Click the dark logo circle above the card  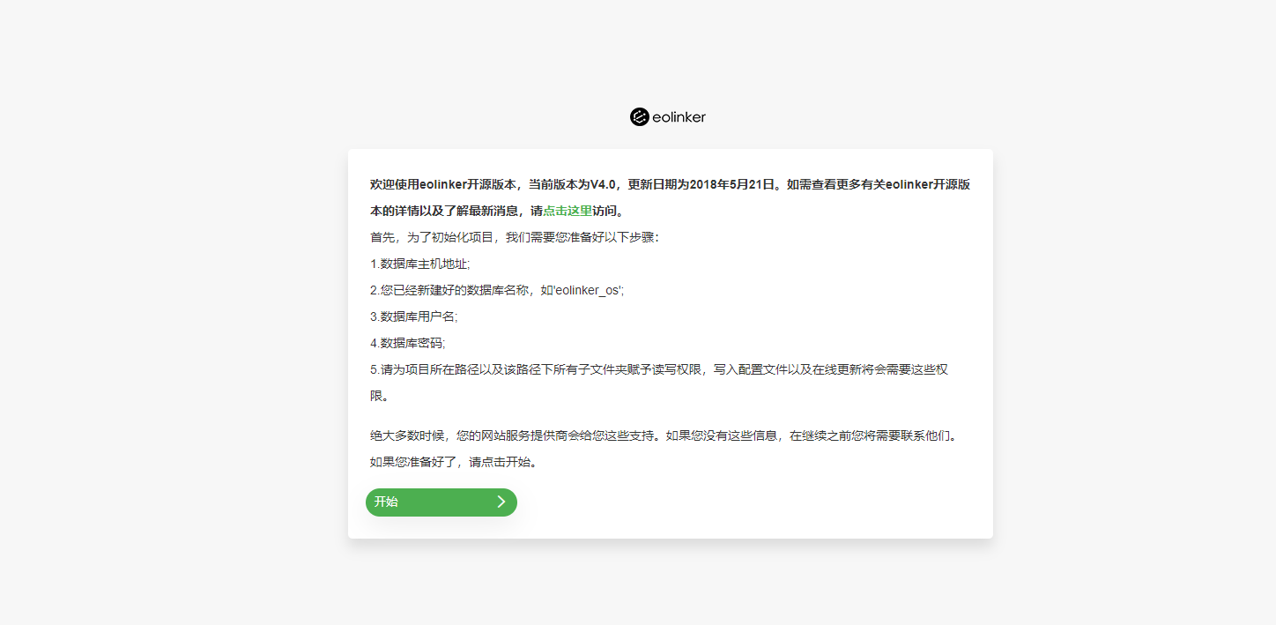pyautogui.click(x=638, y=116)
